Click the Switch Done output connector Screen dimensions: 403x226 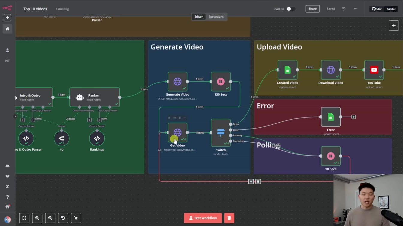231,124
